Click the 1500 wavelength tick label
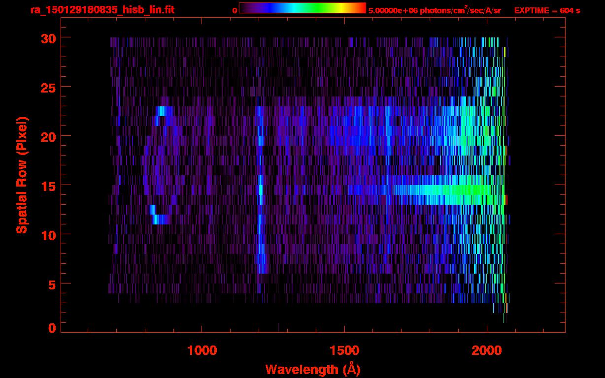 click(x=344, y=350)
